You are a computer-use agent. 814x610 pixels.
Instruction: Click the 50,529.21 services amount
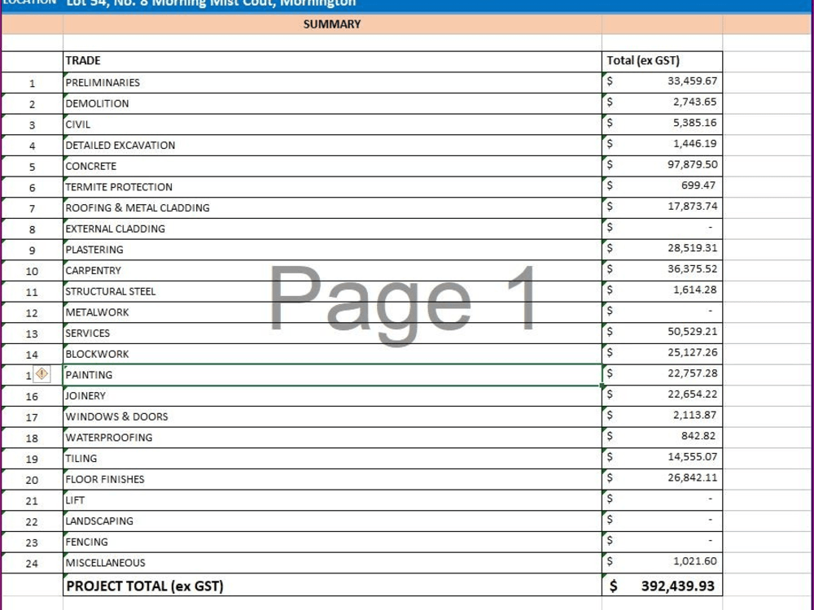[x=692, y=331]
